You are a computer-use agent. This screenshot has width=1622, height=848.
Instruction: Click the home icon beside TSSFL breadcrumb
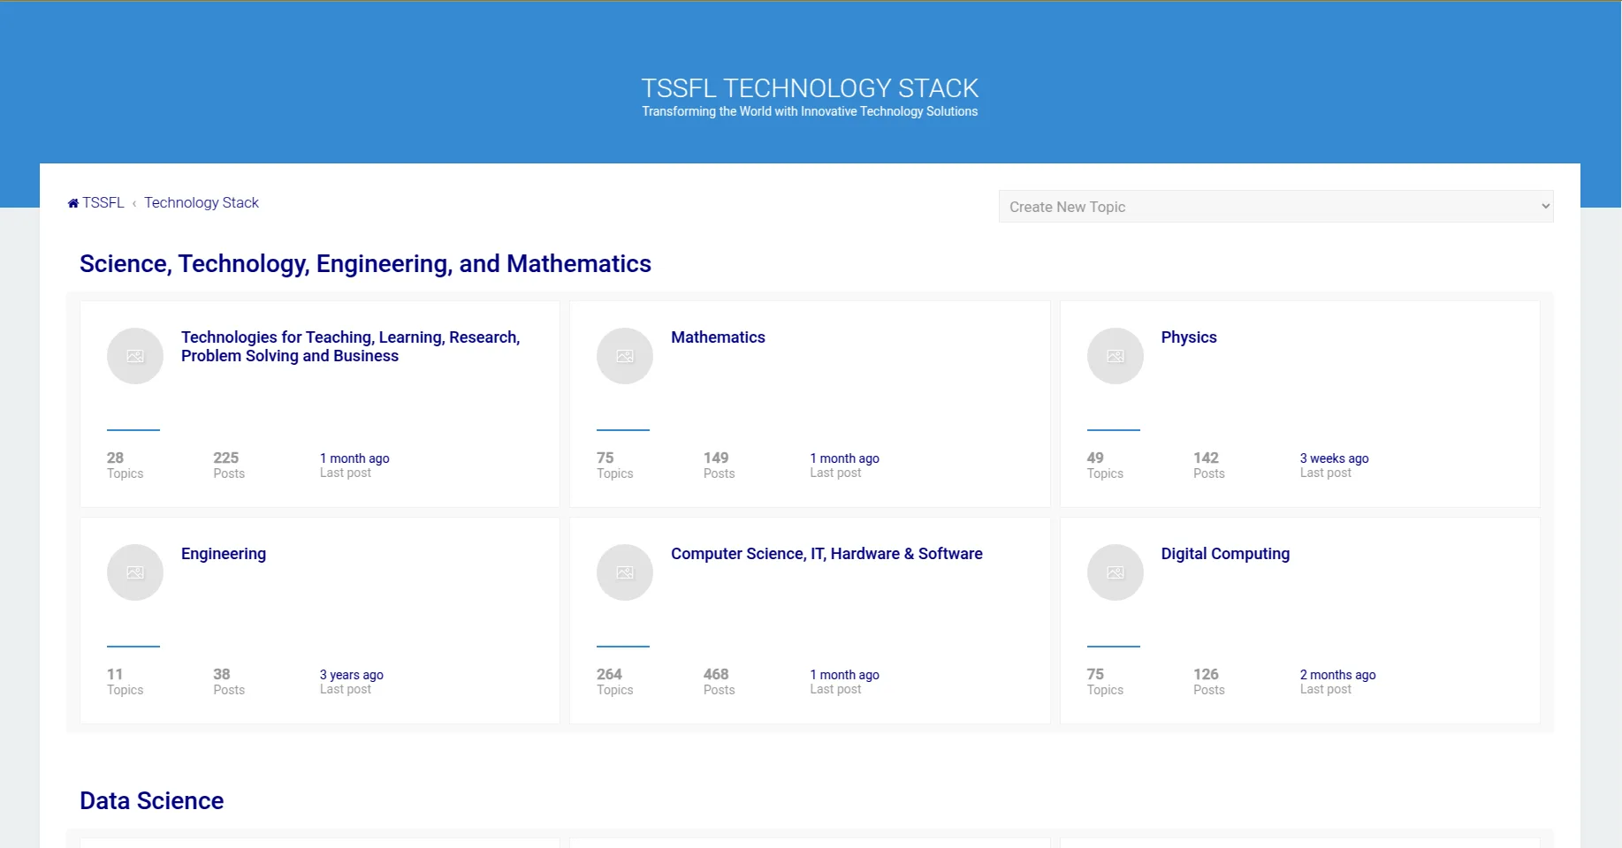73,203
